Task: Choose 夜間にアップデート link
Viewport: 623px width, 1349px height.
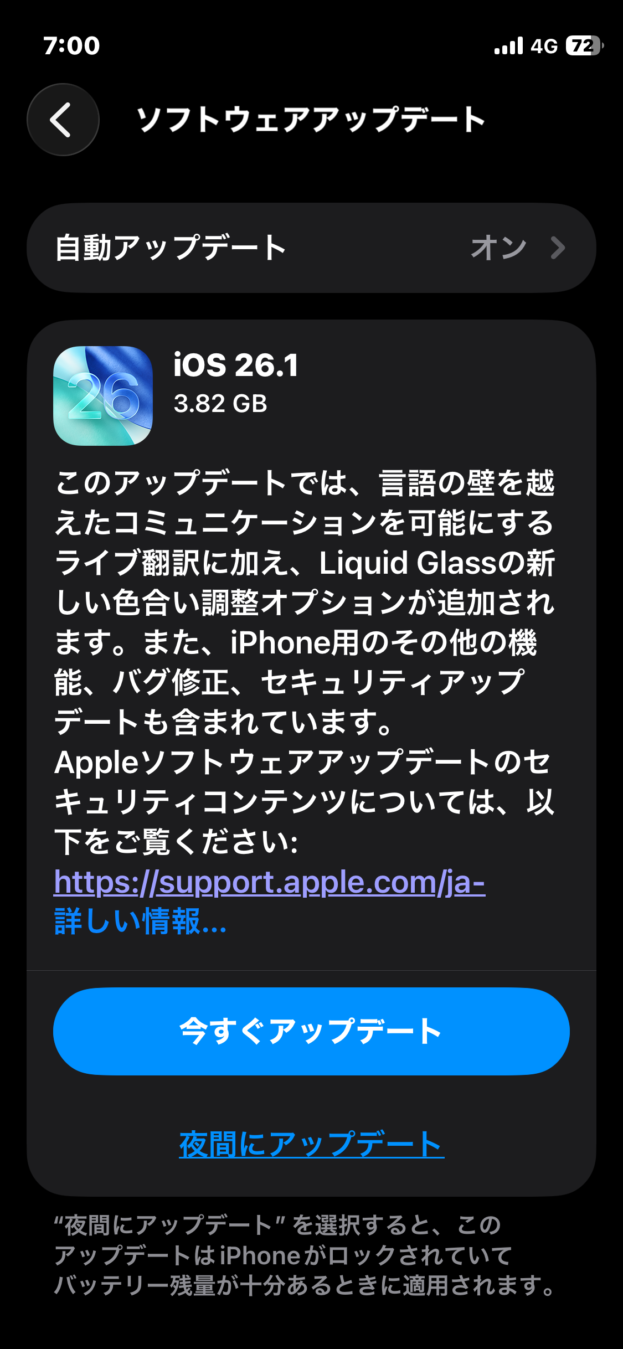Action: click(311, 1144)
